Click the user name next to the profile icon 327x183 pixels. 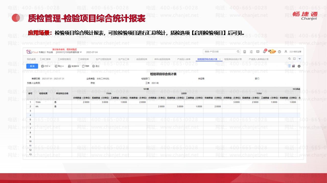pyautogui.click(x=296, y=52)
